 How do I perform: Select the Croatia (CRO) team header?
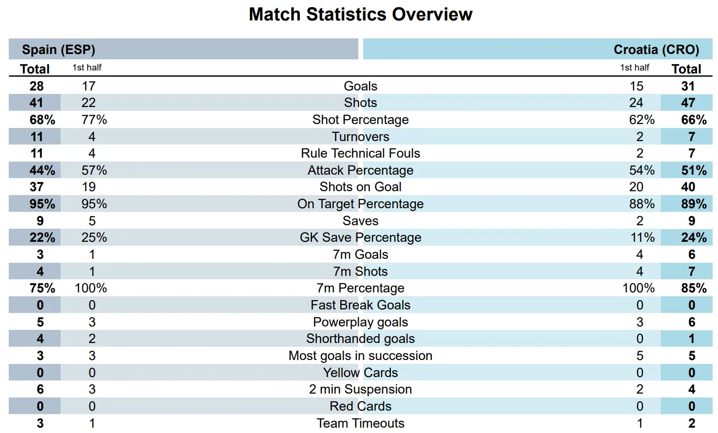tap(656, 50)
